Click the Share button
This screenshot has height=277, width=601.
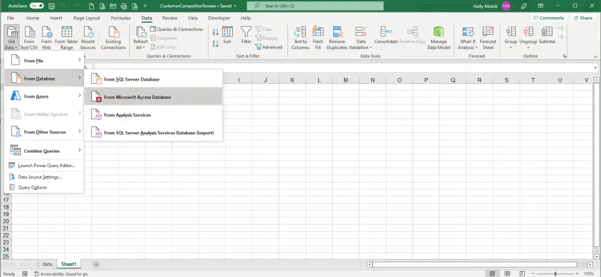[x=583, y=18]
